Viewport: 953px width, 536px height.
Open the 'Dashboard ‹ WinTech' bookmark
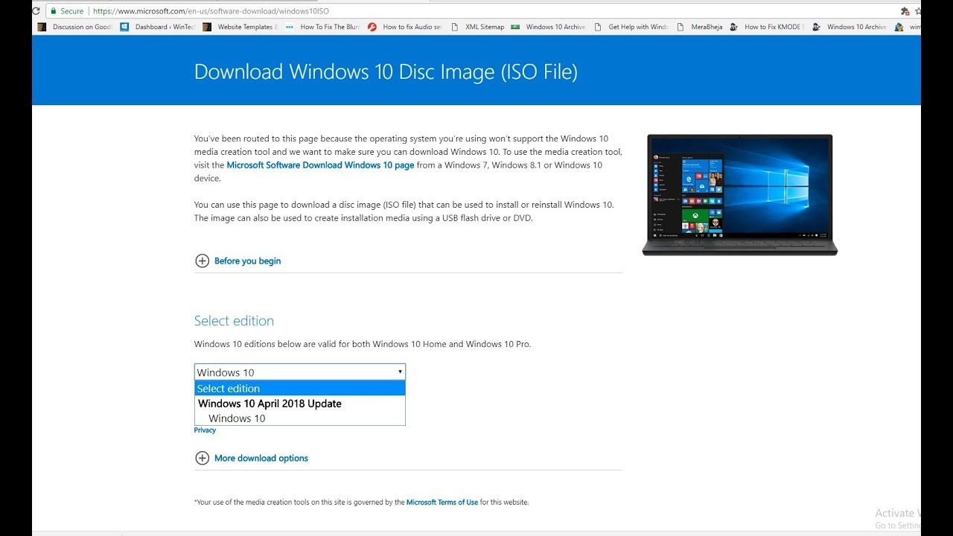click(x=158, y=27)
